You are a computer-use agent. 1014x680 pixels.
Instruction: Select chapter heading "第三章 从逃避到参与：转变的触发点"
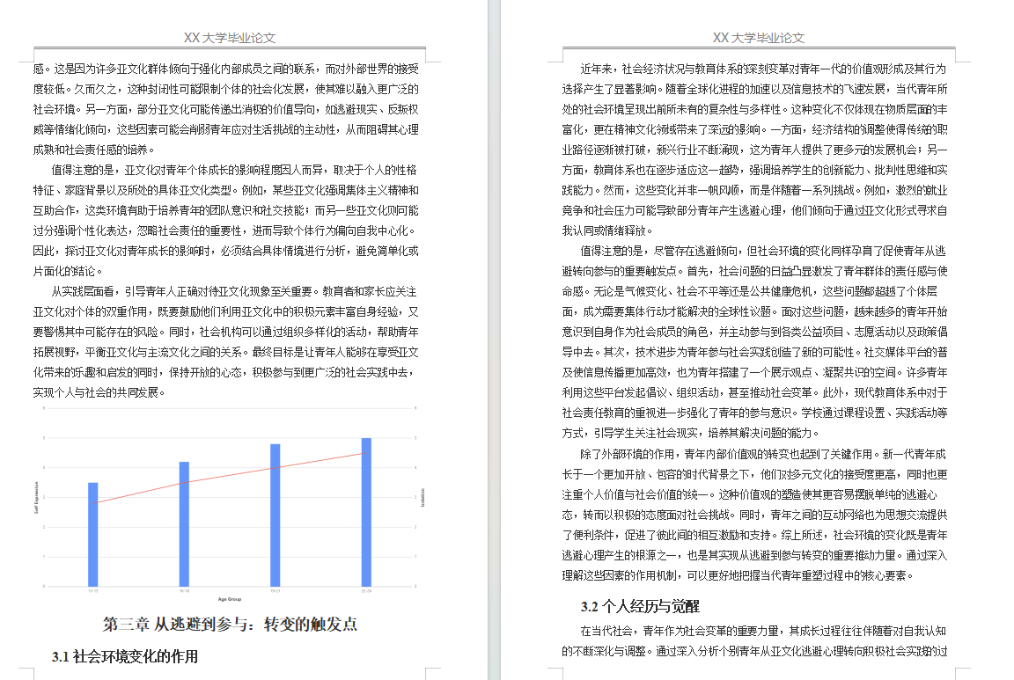(230, 625)
